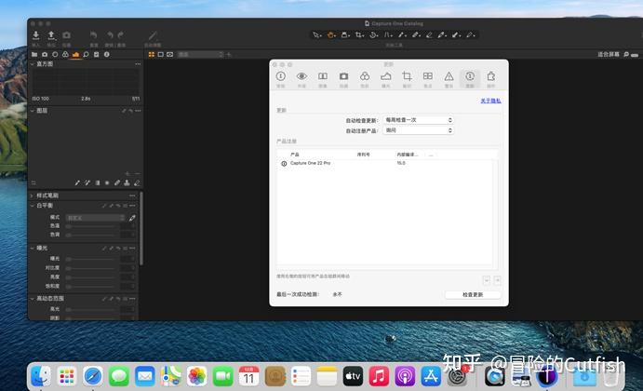Open the orange Exposure tool tab
The height and width of the screenshot is (391, 643).
pos(75,54)
